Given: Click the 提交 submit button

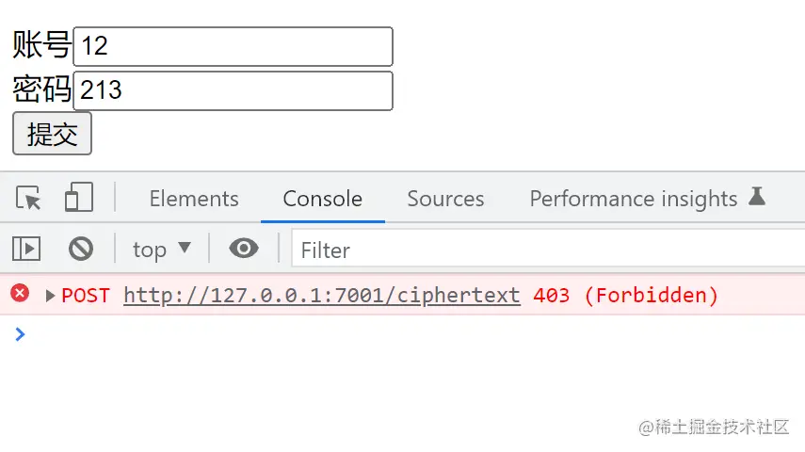Looking at the screenshot, I should point(52,134).
